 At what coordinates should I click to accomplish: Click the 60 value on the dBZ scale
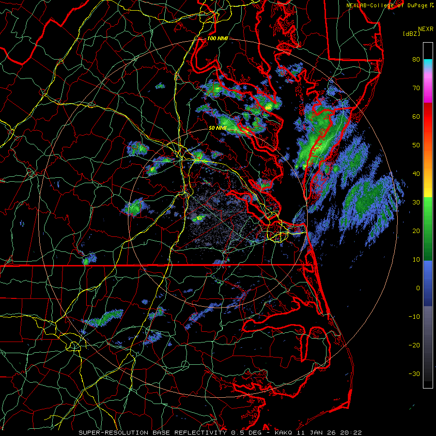click(x=416, y=116)
